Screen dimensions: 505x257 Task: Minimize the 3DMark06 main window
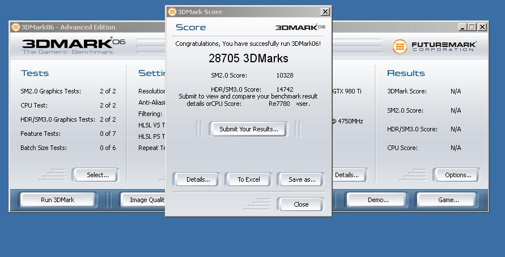(x=462, y=27)
